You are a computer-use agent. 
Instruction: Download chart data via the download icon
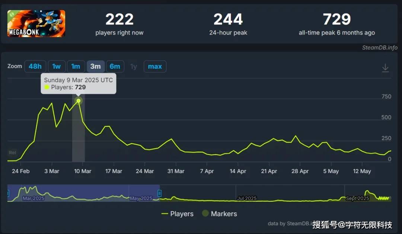click(385, 68)
